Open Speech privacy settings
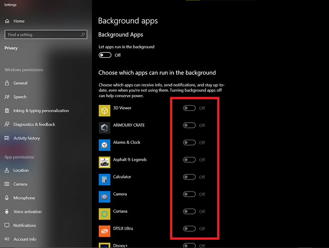Image resolution: width=329 pixels, height=248 pixels. 20,97
